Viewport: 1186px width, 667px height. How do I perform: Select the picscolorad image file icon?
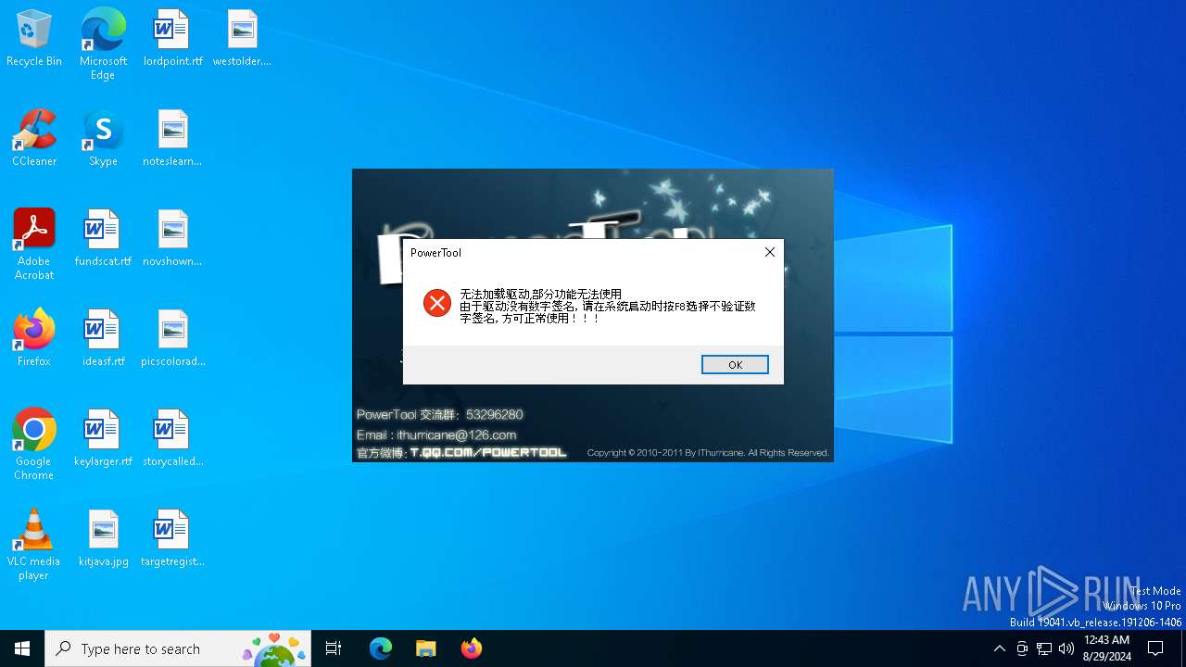point(172,338)
